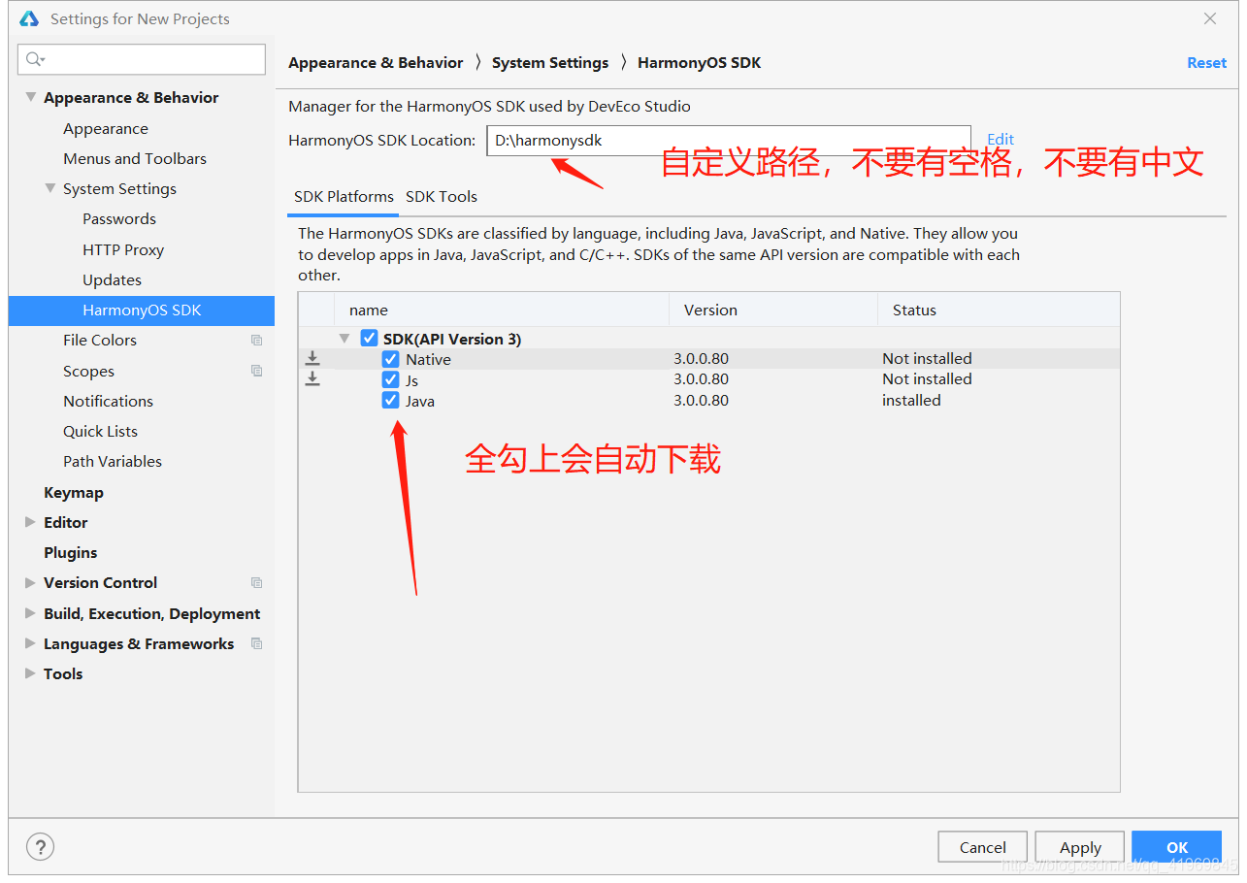Open the Keymap settings
This screenshot has width=1247, height=883.
[x=73, y=492]
